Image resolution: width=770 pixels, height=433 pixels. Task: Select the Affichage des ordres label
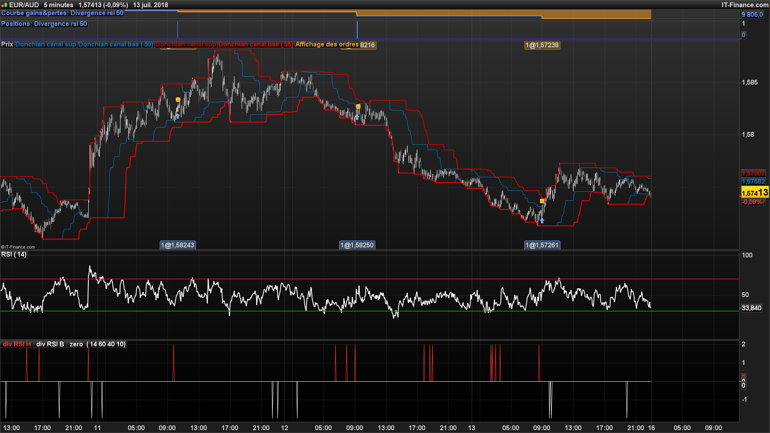(327, 45)
